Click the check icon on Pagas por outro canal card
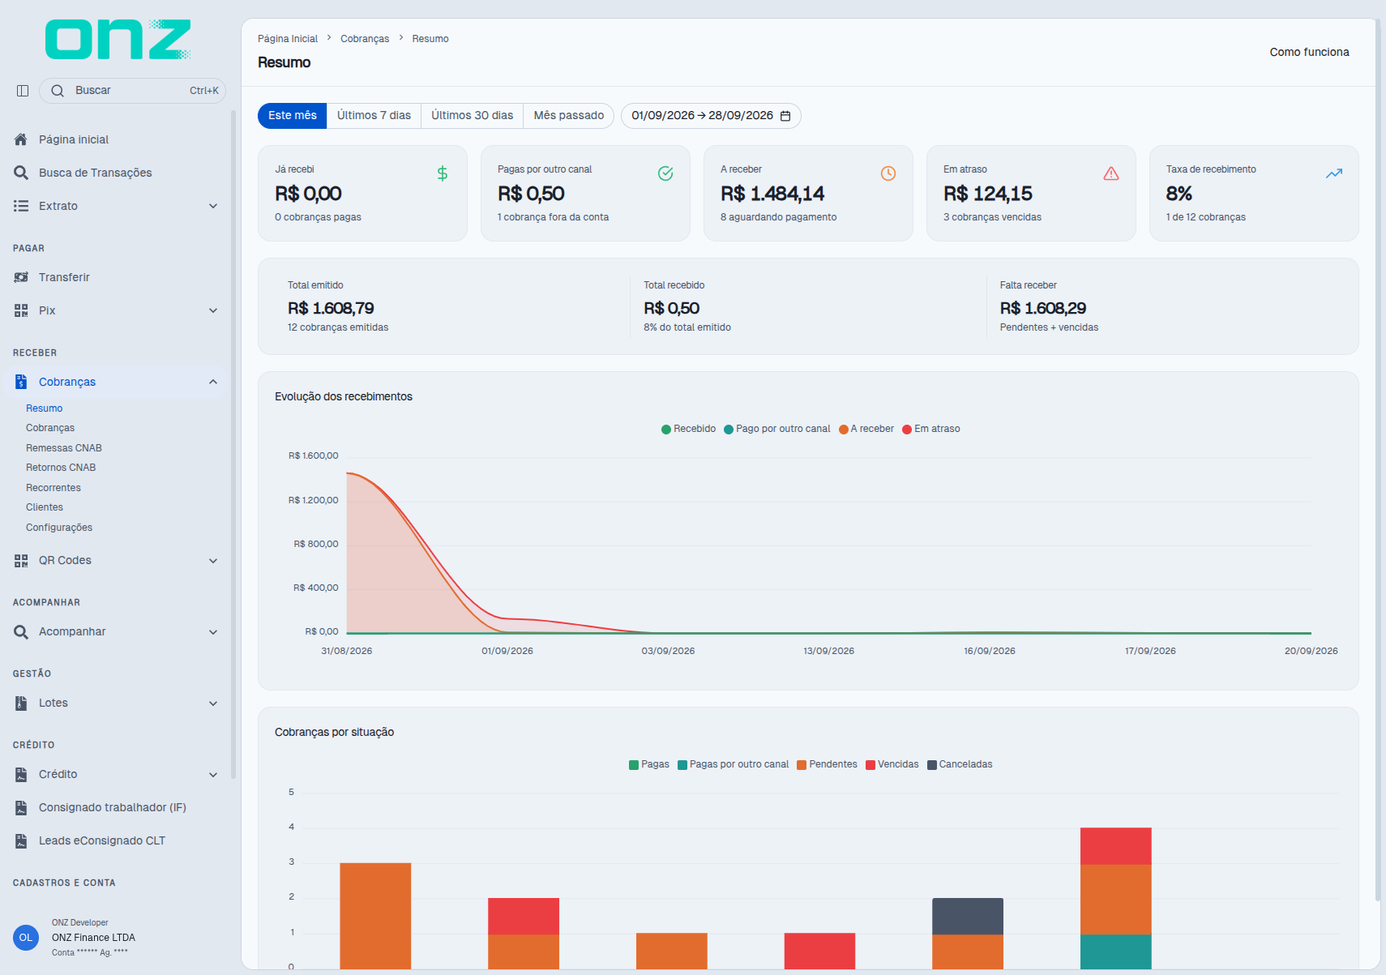 pos(665,173)
